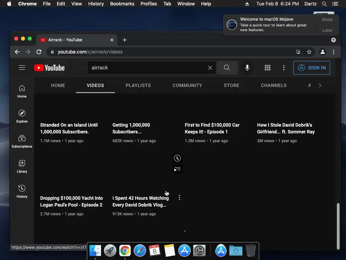346x260 pixels.
Task: Click the SIGN IN button
Action: (x=312, y=68)
